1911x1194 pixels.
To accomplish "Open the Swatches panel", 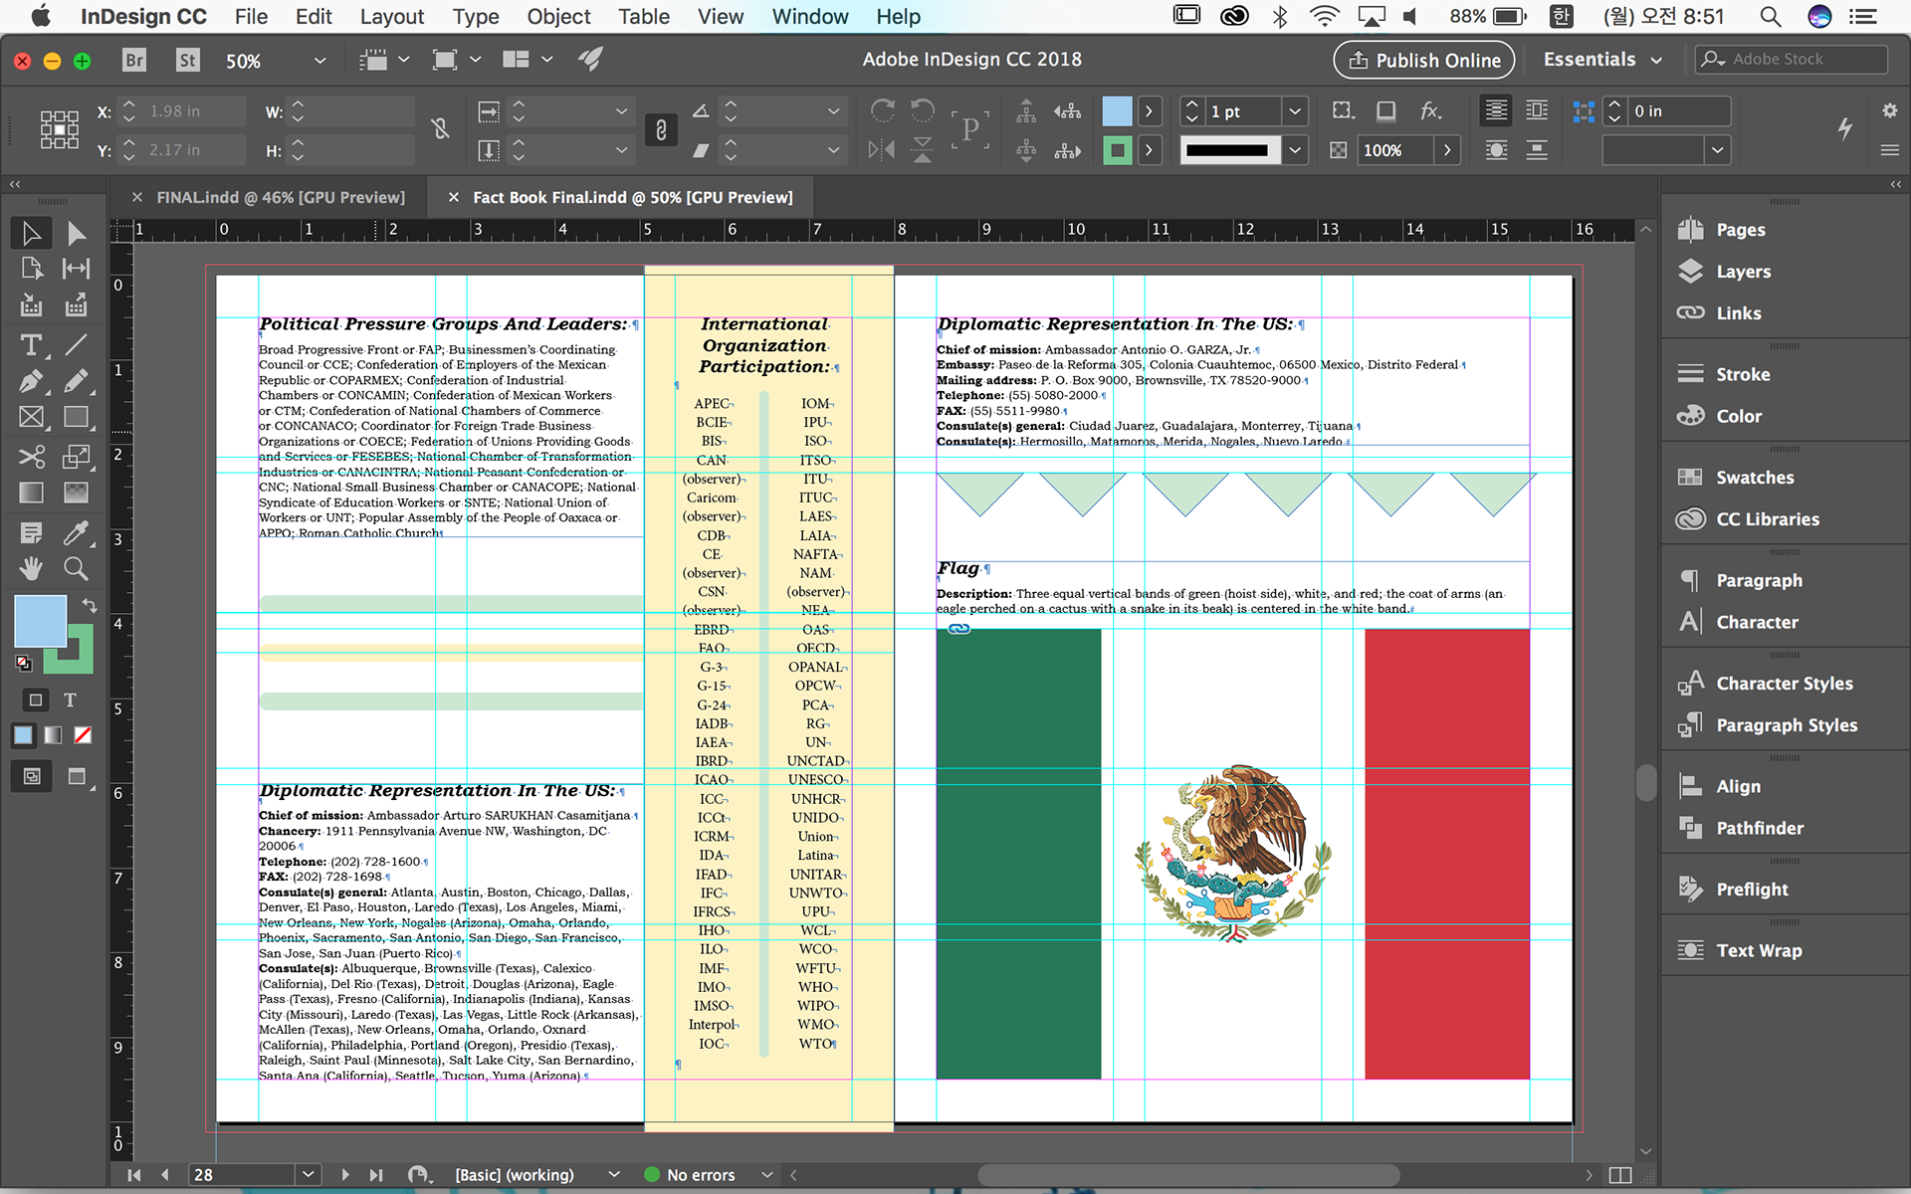I will 1755,478.
